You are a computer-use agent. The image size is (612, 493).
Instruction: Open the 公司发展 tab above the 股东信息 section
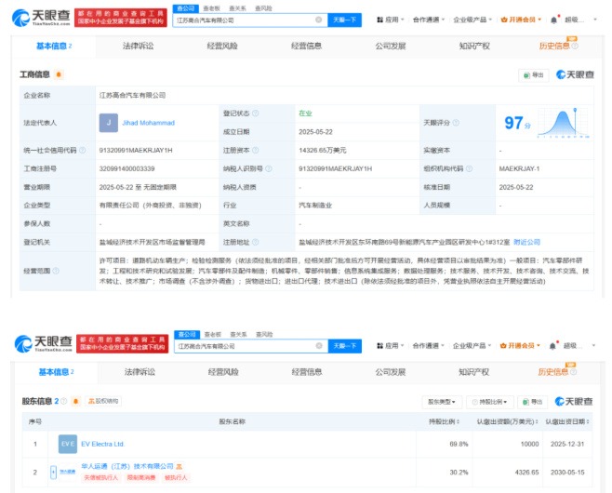[x=391, y=372]
